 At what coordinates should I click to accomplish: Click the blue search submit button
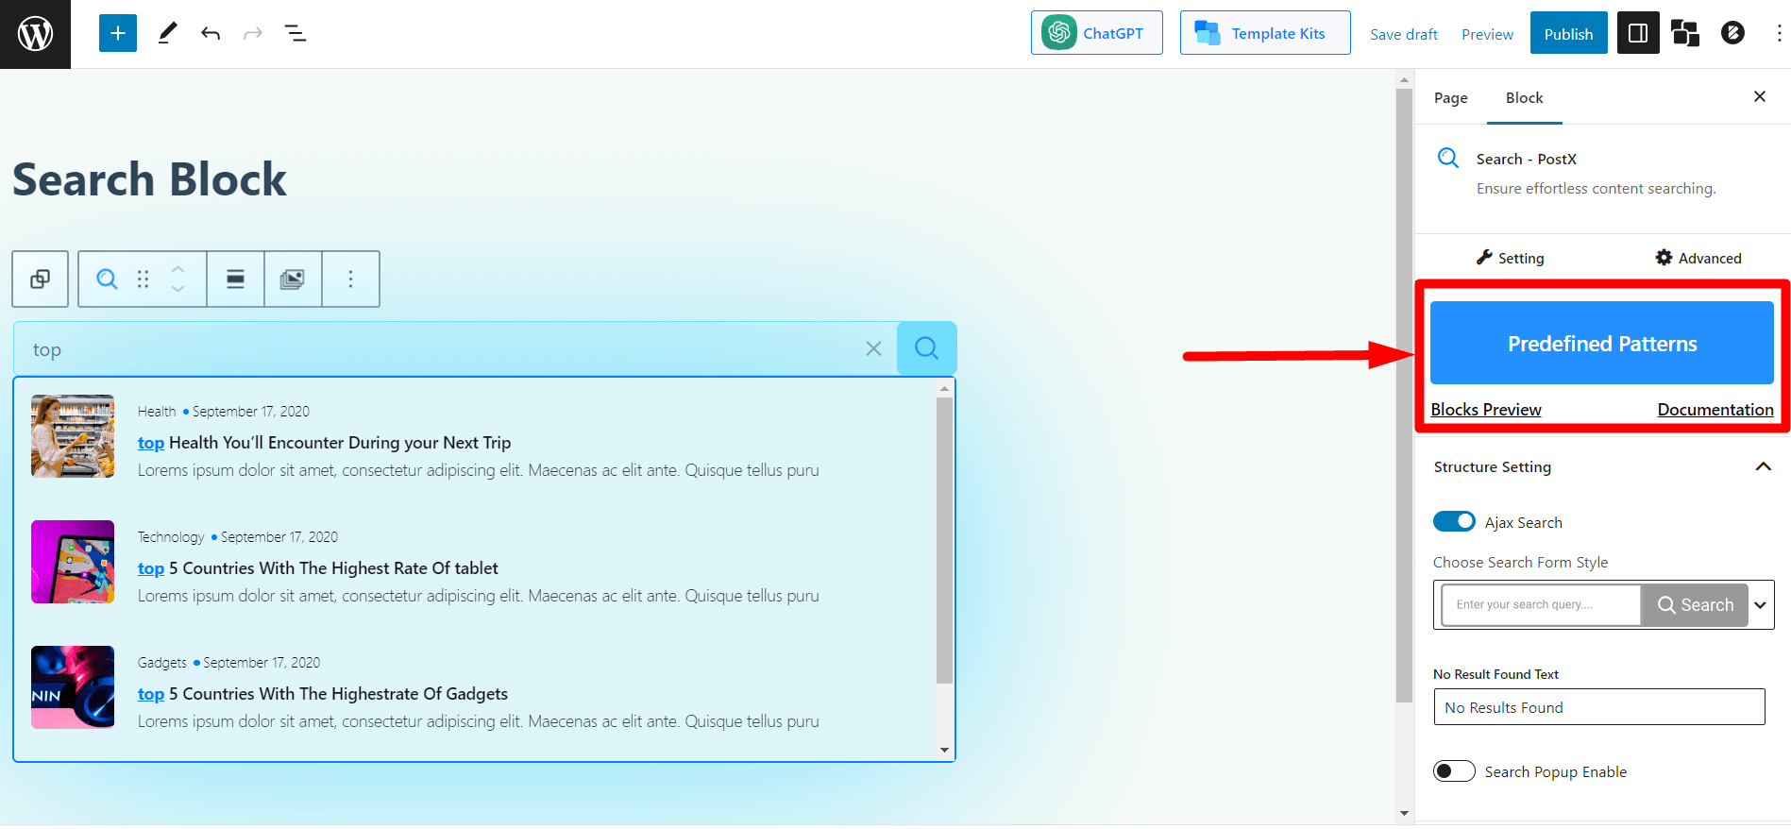point(926,348)
